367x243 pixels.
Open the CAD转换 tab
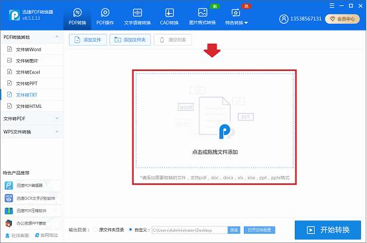tap(169, 17)
